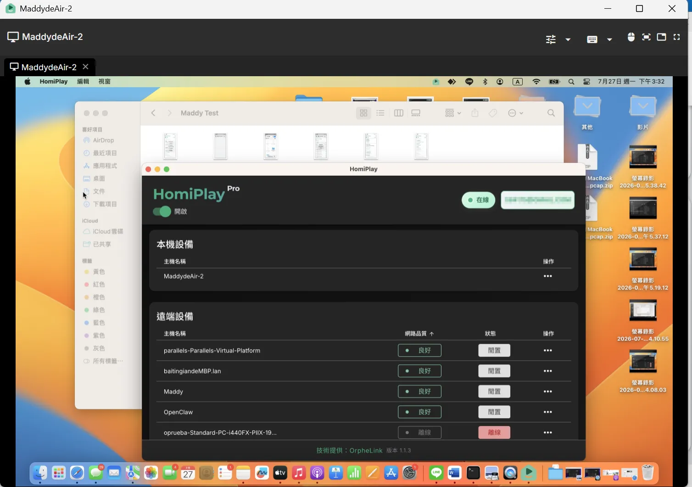The image size is (692, 487).
Task: Close the MaddydeAir-2 session tab
Action: coord(85,67)
